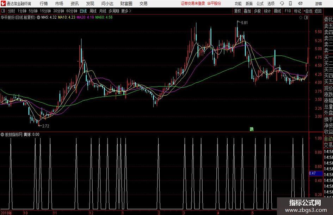The image size is (333, 215).
Task: Open the customer service headset icon
Action: 282,4
